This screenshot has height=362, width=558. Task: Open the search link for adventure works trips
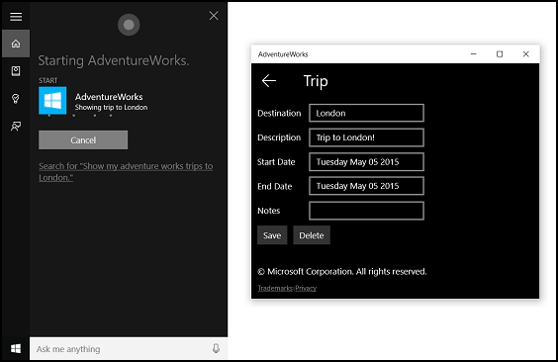[126, 172]
